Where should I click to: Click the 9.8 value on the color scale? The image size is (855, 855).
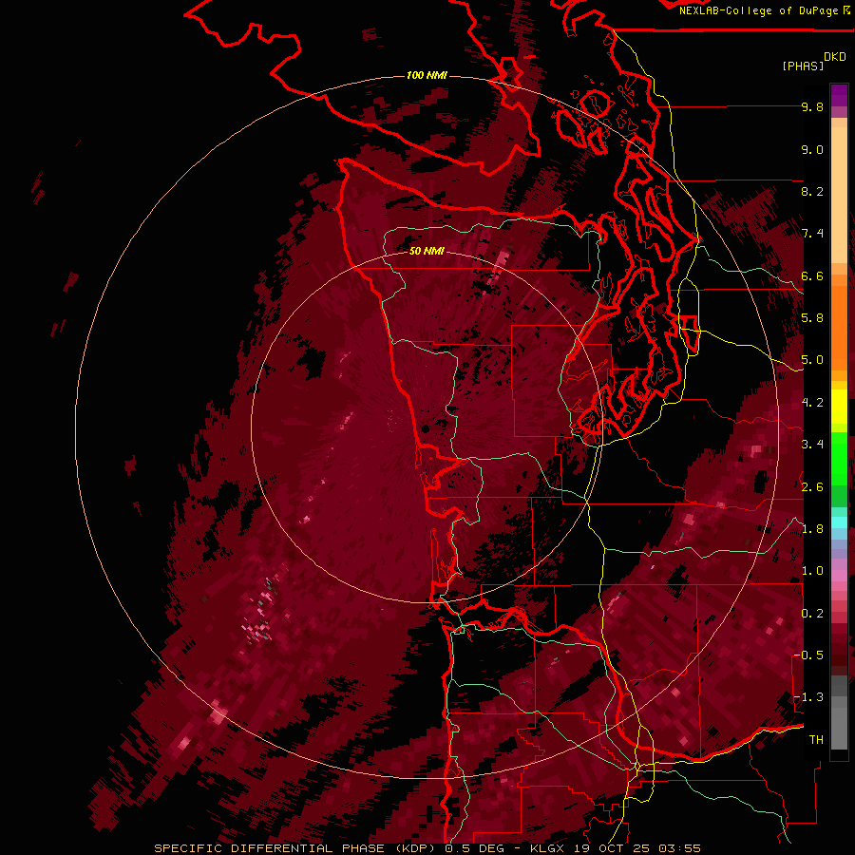812,106
